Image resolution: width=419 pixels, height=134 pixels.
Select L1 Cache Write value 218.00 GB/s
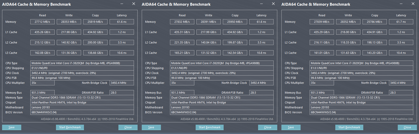348,32
